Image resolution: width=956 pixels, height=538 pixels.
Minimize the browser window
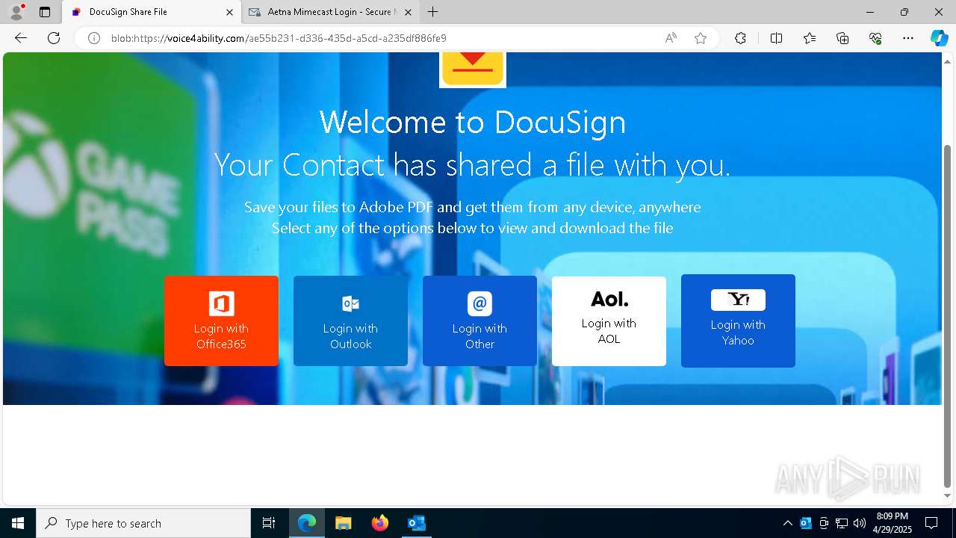[870, 12]
